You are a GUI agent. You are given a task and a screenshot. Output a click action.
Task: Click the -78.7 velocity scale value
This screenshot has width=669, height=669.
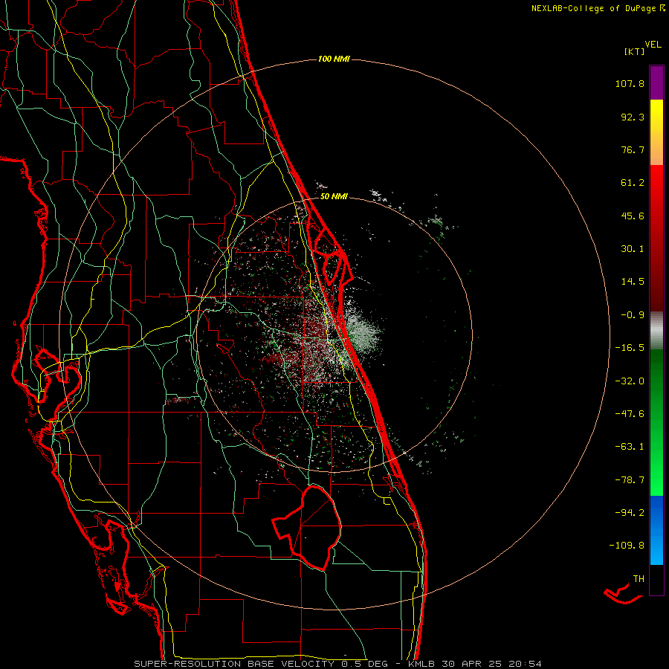point(630,480)
